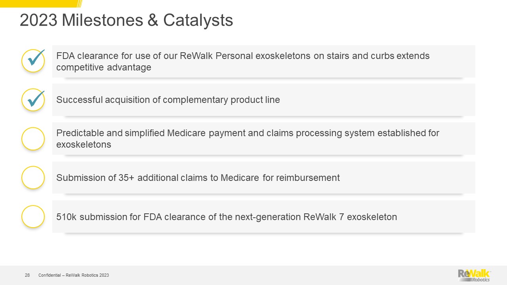Select the Predictable and simplified Medicare payment text
The height and width of the screenshot is (285, 507).
point(248,139)
